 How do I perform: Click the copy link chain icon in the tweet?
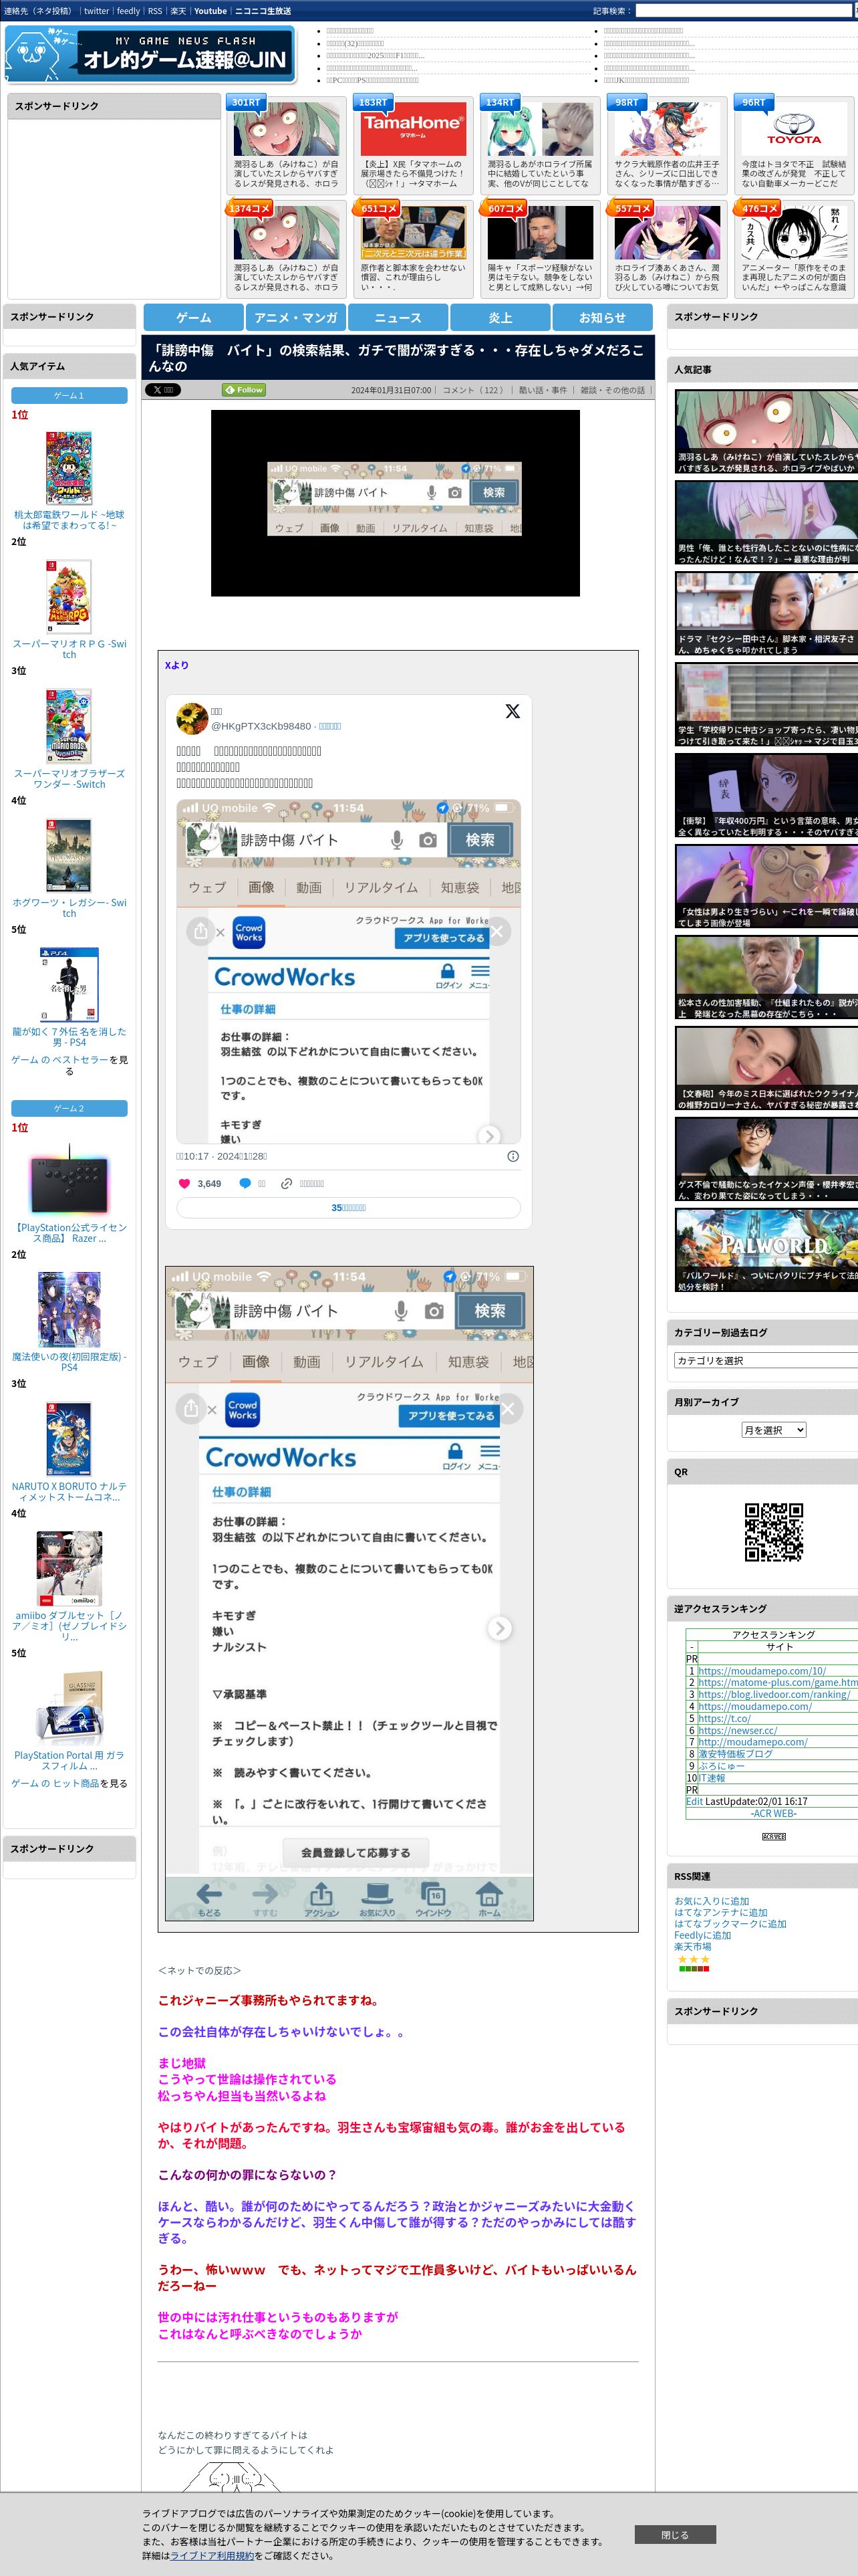pyautogui.click(x=287, y=1183)
